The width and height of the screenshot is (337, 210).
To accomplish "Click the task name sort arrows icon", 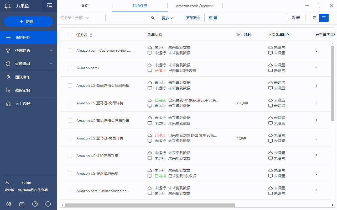I will pos(91,35).
